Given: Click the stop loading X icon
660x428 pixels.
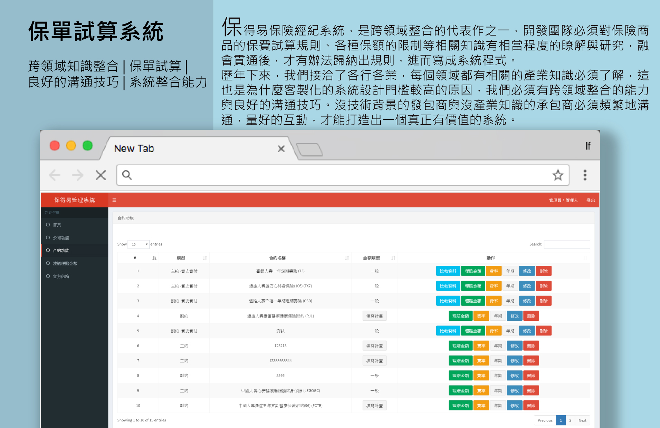Looking at the screenshot, I should 101,175.
